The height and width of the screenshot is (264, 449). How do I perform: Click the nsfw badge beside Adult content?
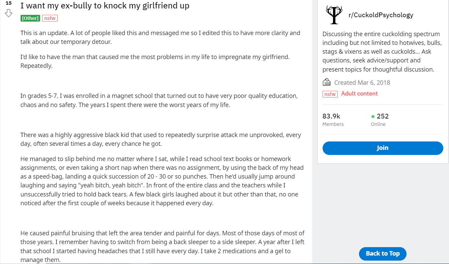click(x=330, y=94)
